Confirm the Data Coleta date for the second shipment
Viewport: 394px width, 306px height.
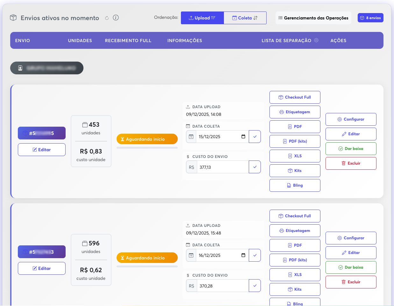pyautogui.click(x=254, y=255)
